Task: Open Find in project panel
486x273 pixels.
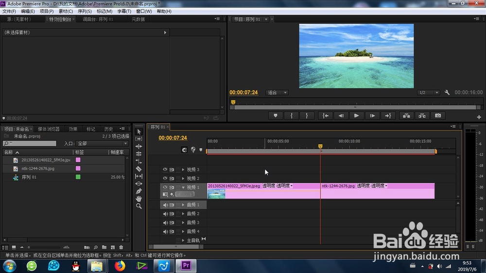Action: (x=96, y=247)
